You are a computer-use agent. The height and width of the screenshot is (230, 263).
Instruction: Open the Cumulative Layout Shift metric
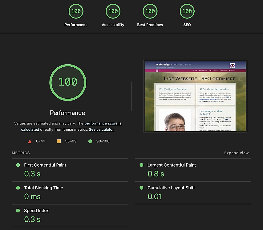click(171, 188)
